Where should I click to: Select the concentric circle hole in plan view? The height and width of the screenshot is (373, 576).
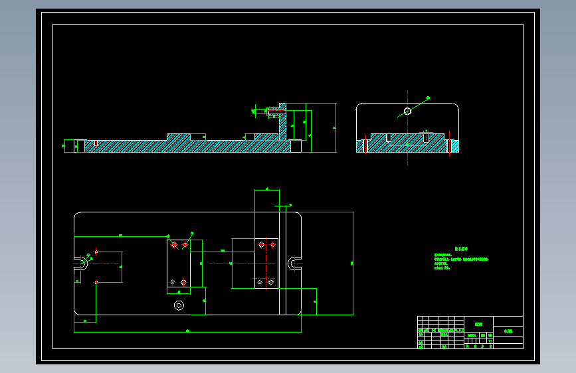[x=179, y=305]
